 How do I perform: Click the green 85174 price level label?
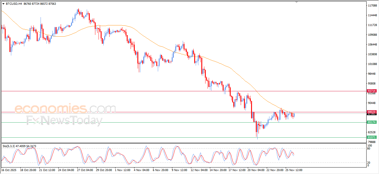pos(372,122)
